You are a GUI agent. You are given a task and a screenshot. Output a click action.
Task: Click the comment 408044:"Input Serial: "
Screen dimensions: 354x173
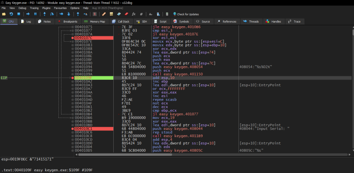coord(264,129)
